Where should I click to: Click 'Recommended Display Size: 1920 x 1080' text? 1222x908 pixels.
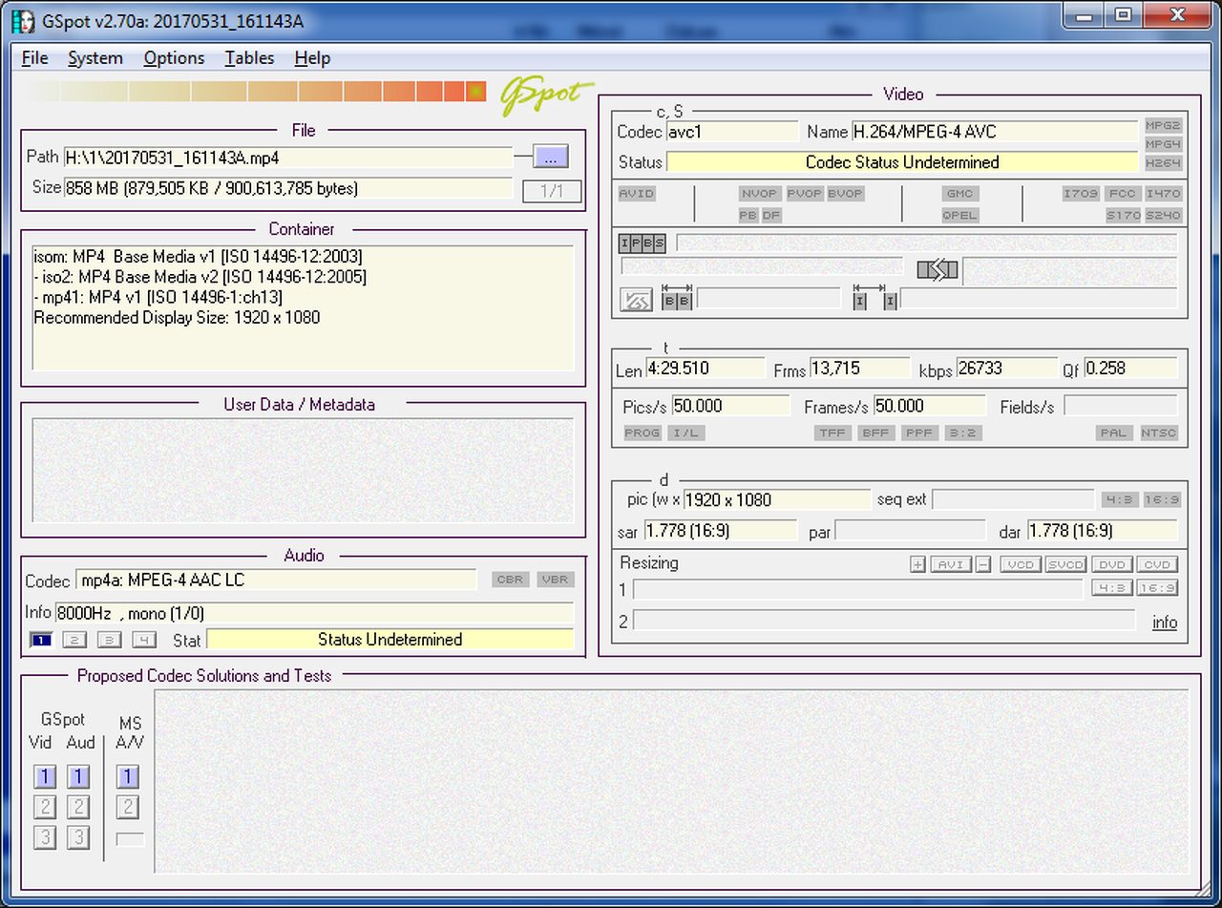[x=177, y=317]
